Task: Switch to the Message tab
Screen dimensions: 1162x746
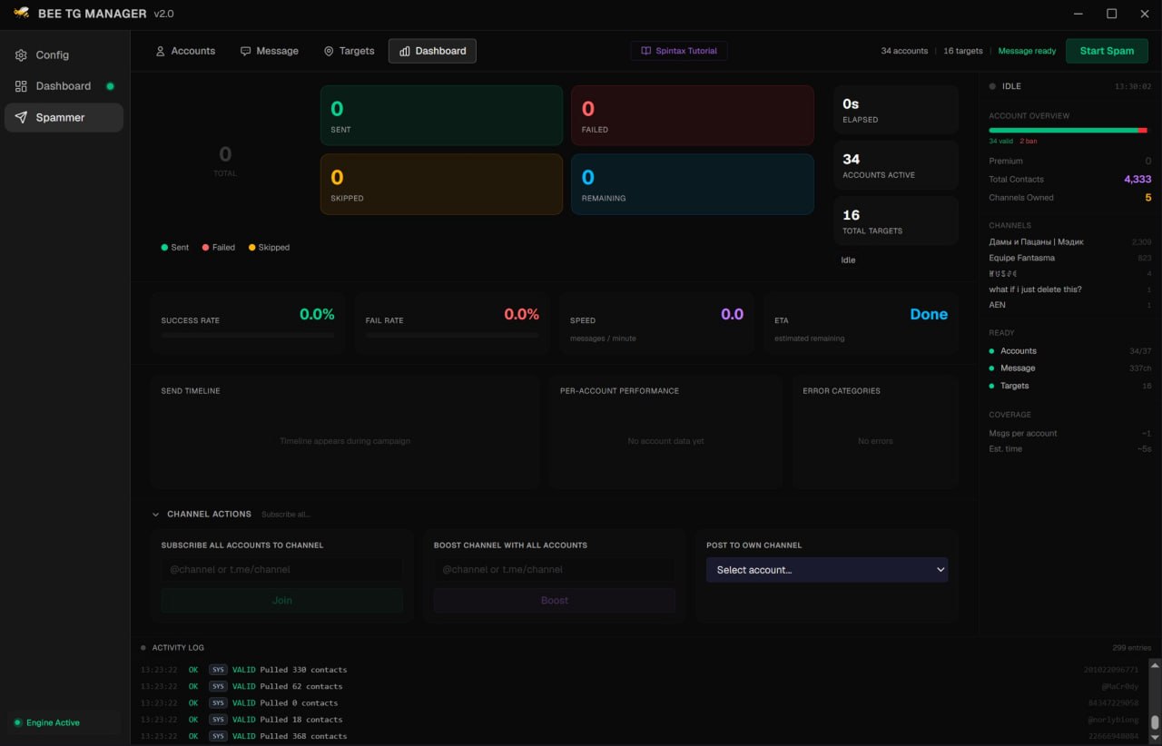Action: click(x=269, y=51)
